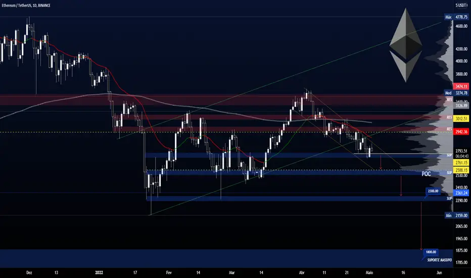Click the yellow 2761.15 price tag
This screenshot has height=278, width=471.
[461, 163]
